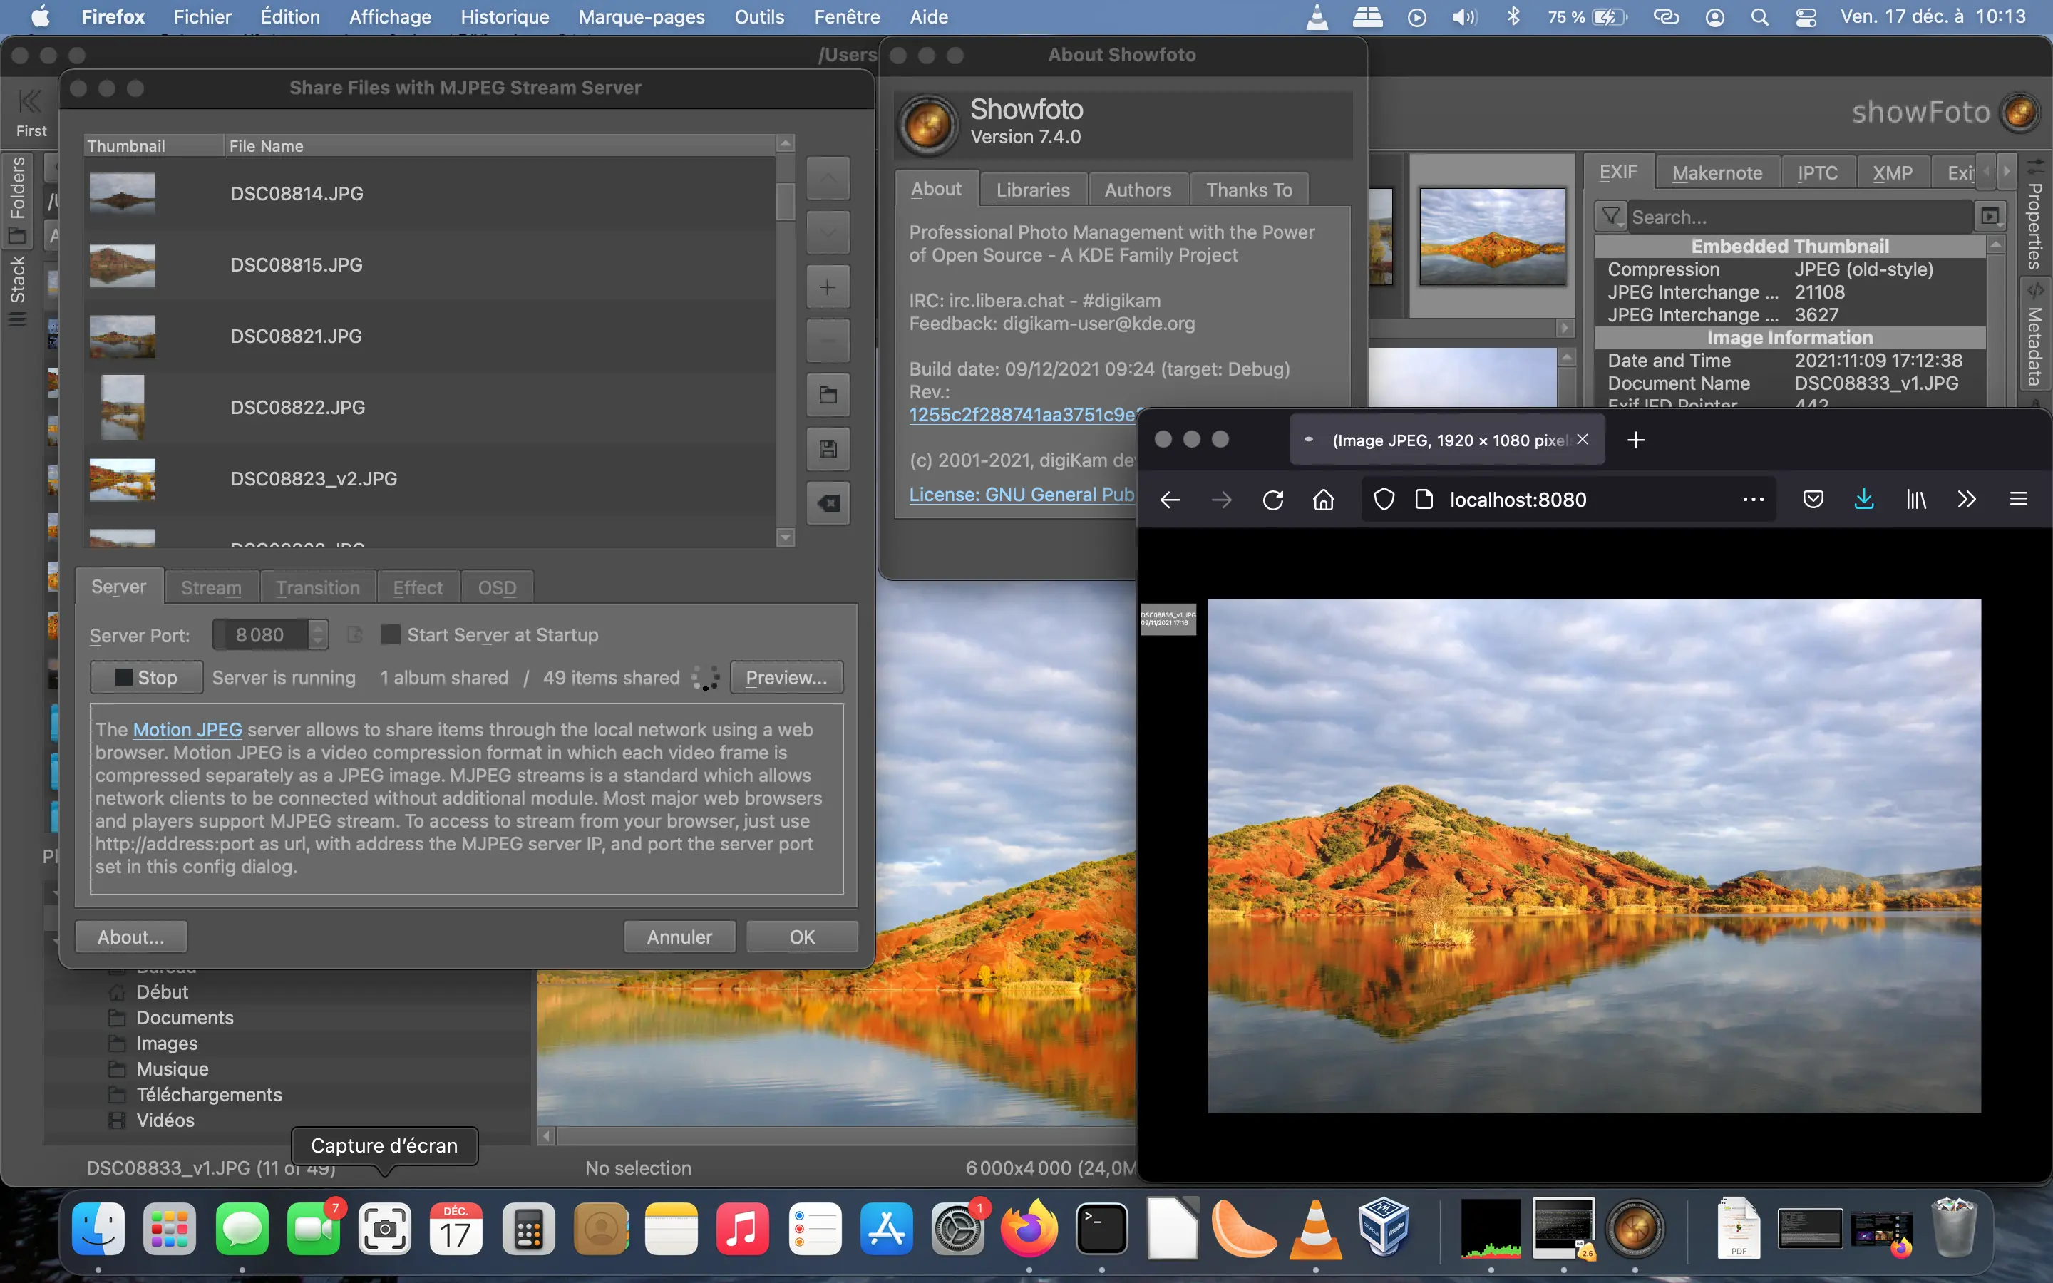Screen dimensions: 2053x1283
Task: Click the filter funnel icon beside Search
Action: coord(1611,215)
